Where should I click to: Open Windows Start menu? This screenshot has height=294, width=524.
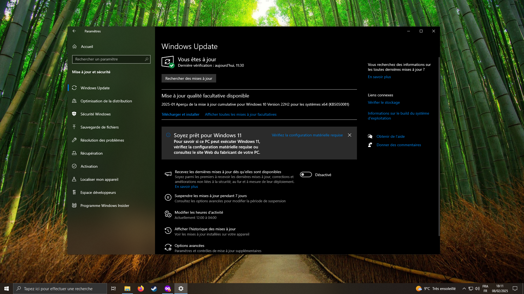coord(7,289)
